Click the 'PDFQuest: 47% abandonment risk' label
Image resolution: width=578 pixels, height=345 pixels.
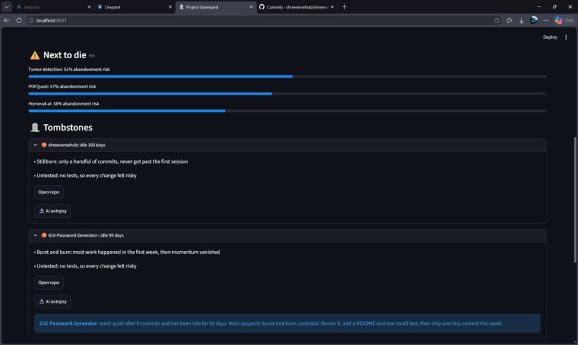click(62, 86)
